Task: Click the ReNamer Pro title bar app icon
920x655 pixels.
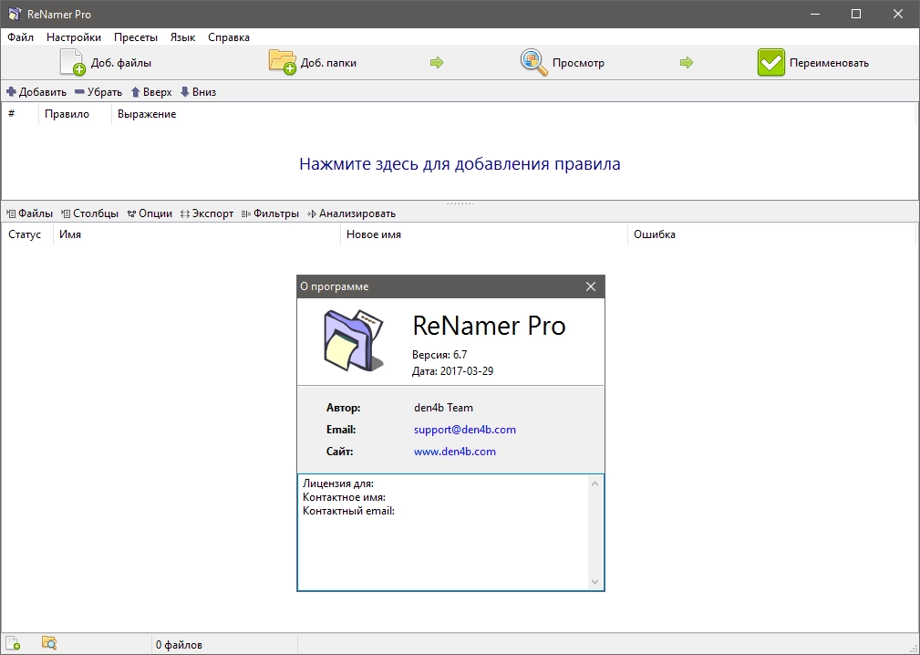Action: pyautogui.click(x=15, y=14)
